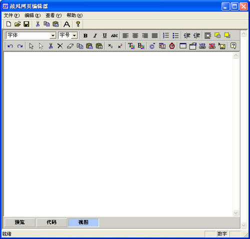Click the WEB hyperlink chain icon

(x=202, y=46)
